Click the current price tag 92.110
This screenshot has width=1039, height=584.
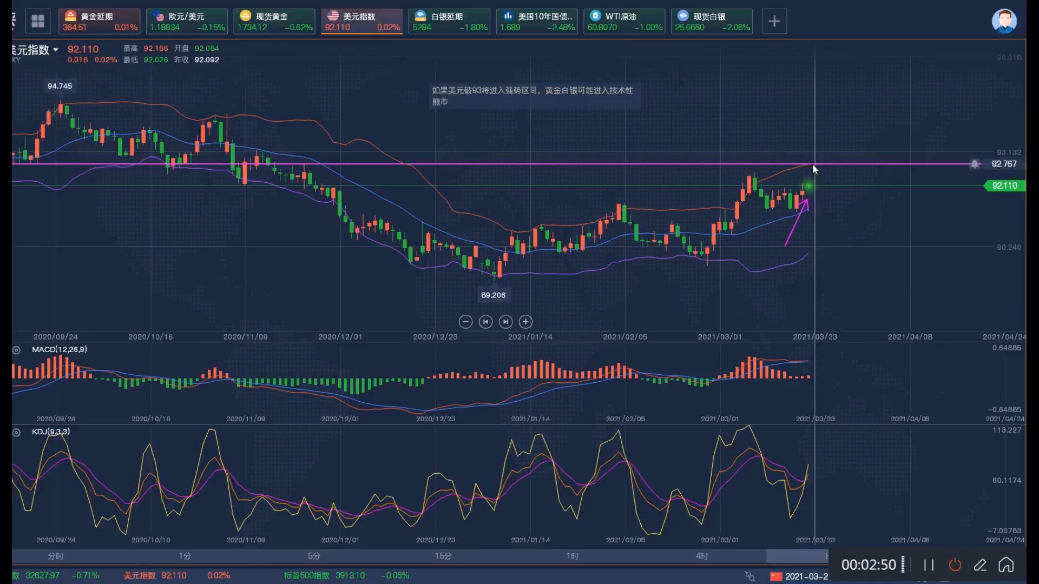tap(1004, 185)
